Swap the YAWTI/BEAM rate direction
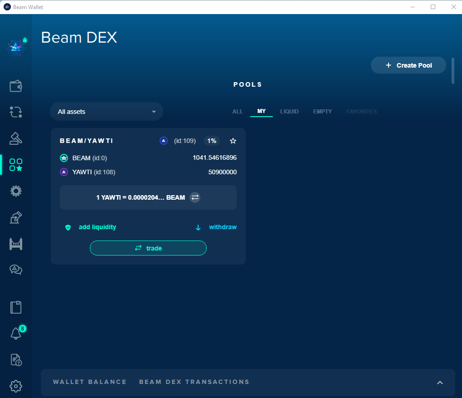The width and height of the screenshot is (462, 398). point(195,197)
